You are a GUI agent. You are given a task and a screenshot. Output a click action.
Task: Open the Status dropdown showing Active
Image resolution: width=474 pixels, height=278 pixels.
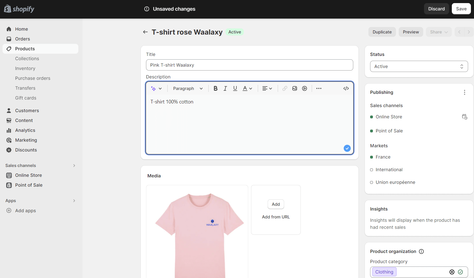pos(419,66)
